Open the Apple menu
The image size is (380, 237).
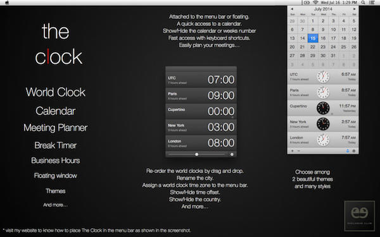(7, 3)
